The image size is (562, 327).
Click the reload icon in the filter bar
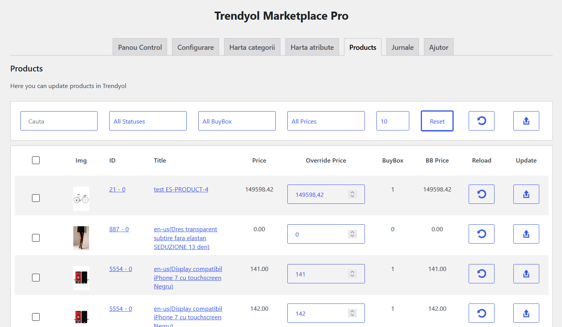tap(481, 121)
